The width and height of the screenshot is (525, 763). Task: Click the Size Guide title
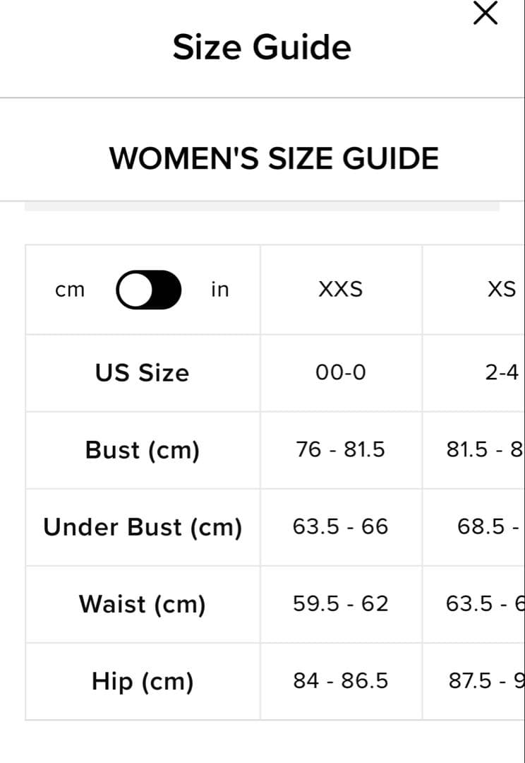coord(262,47)
